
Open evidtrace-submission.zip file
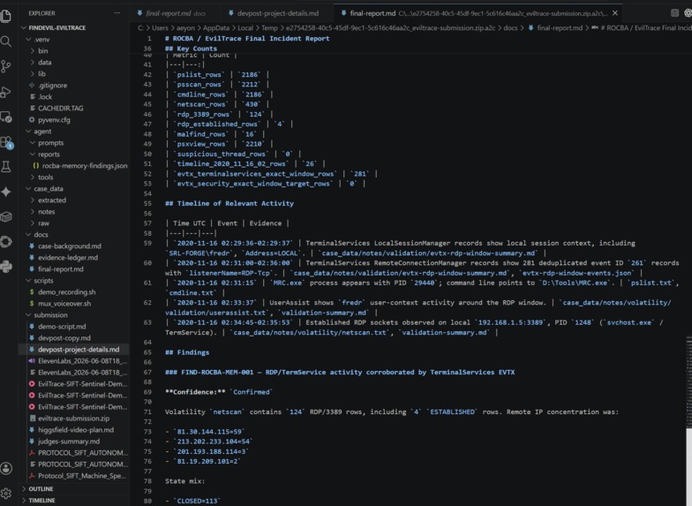(75, 419)
